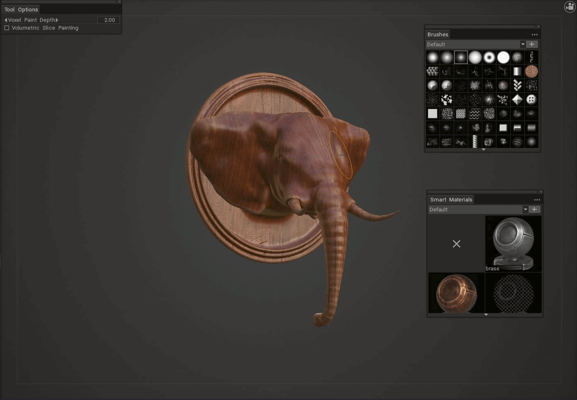Enable Volumetric Slice Painting checkbox
Screen dimensions: 577x400
[6, 28]
